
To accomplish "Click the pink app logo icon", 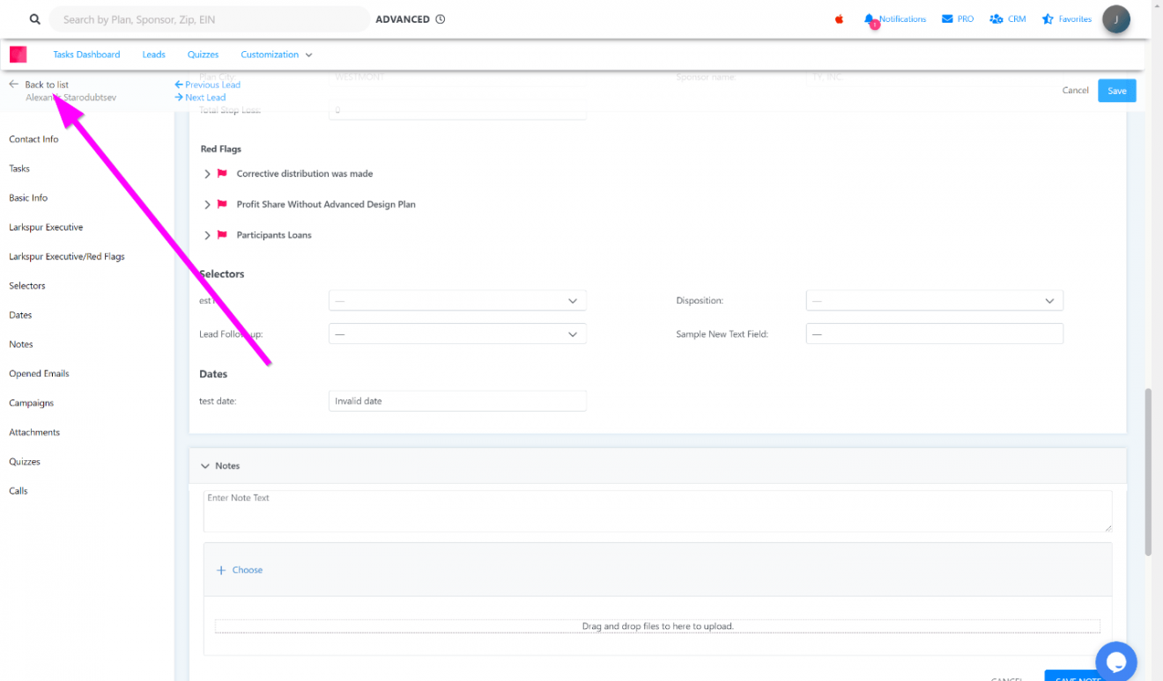I will pos(19,55).
